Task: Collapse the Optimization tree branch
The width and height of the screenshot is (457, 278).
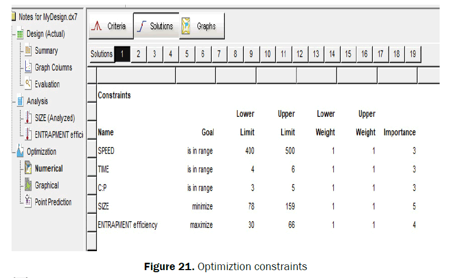Action: [19, 152]
